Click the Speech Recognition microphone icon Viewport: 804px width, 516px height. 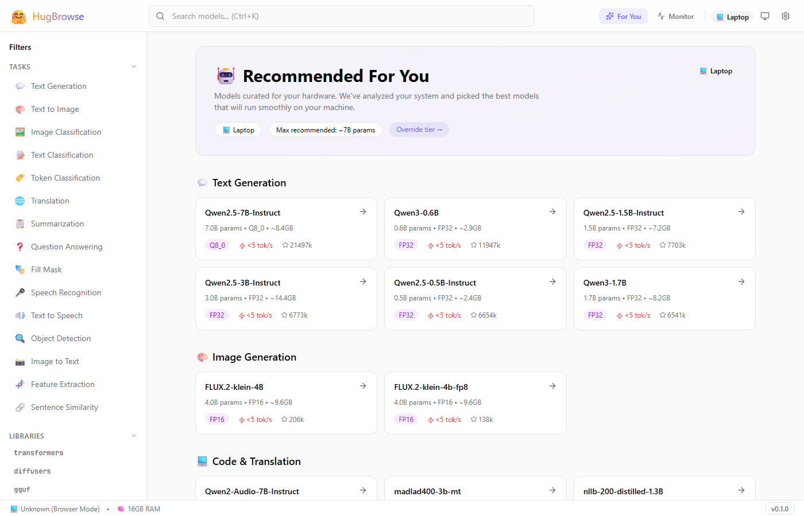pos(19,292)
